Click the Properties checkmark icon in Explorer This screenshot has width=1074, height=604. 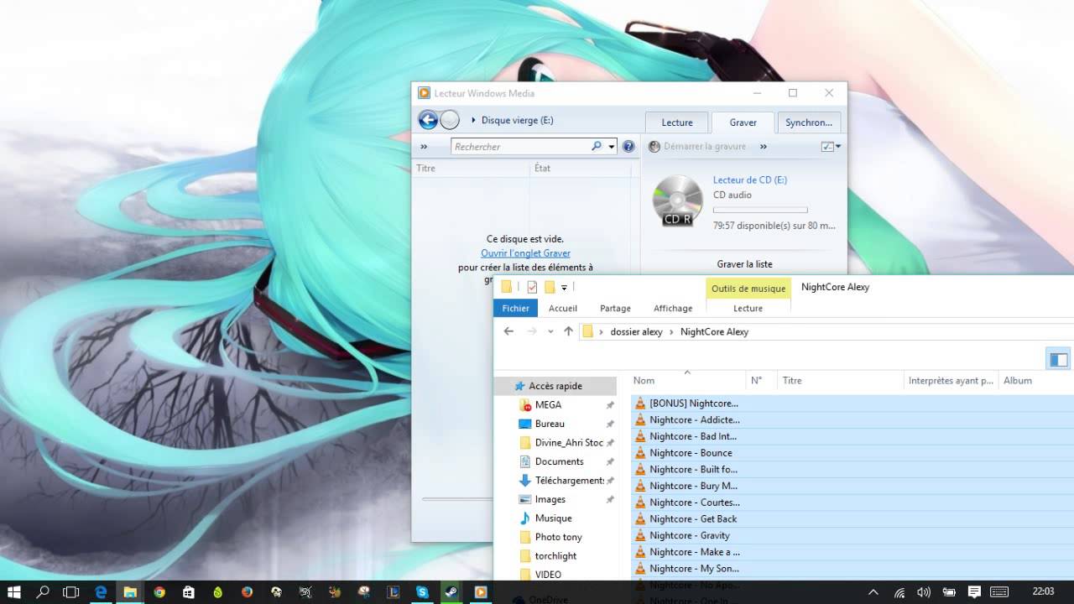tap(532, 287)
